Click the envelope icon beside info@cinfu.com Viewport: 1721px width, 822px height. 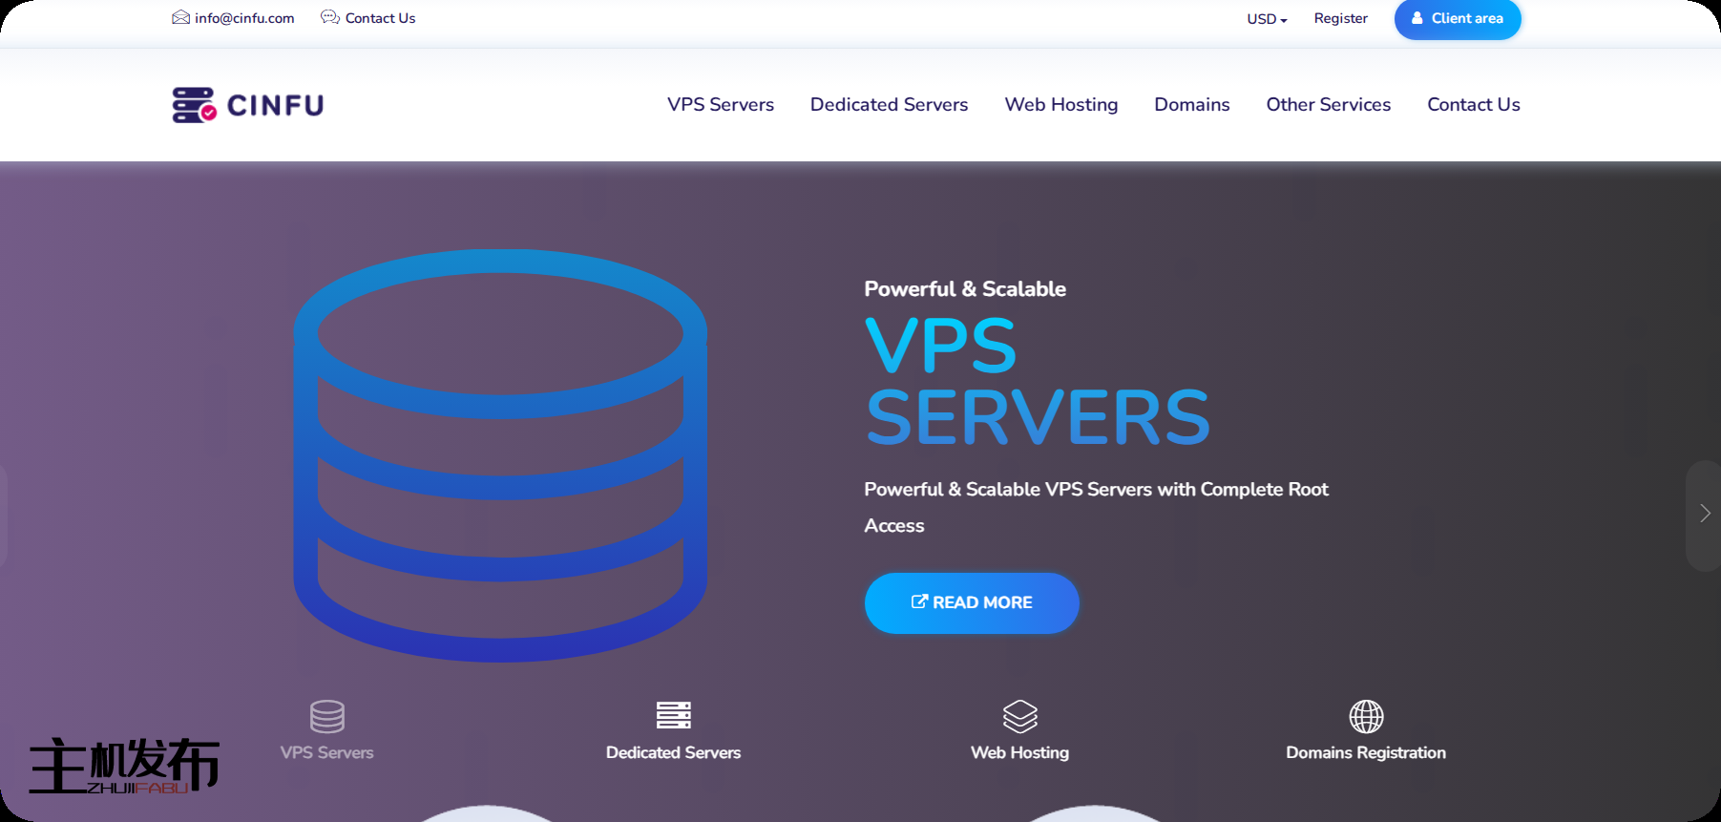click(180, 18)
